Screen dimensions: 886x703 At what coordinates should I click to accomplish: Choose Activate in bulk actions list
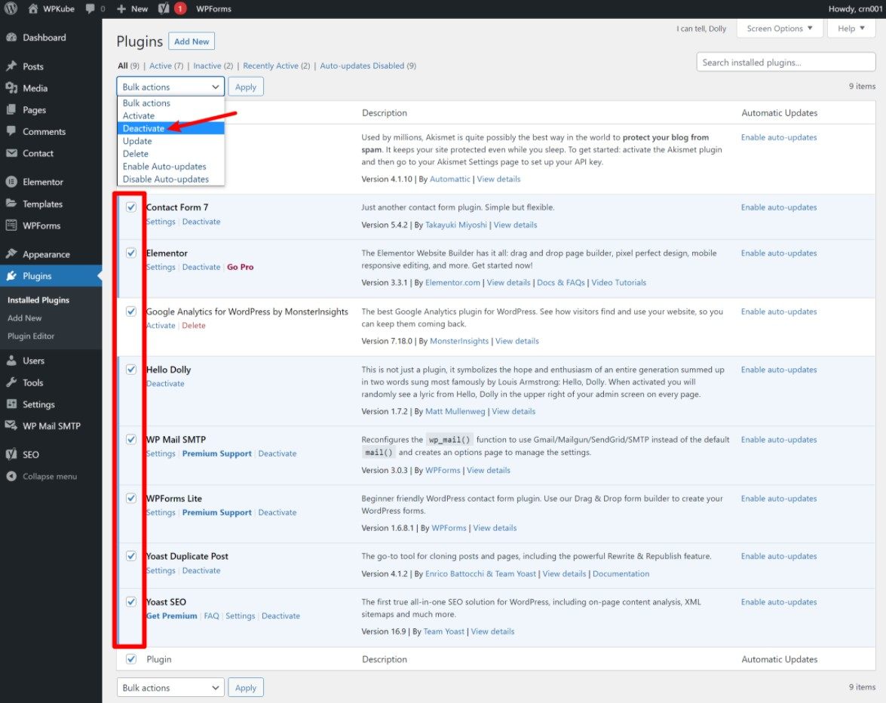coord(170,116)
